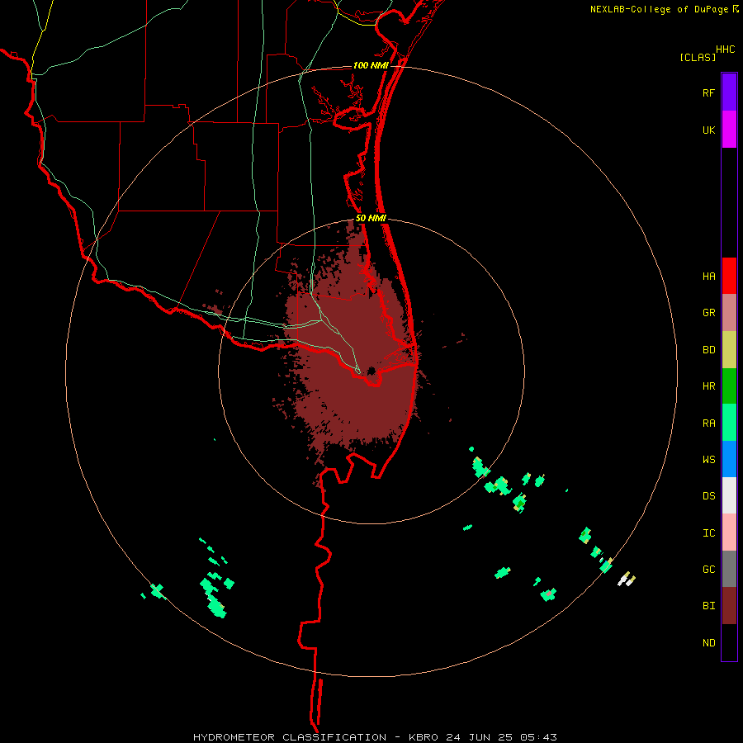743x743 pixels.
Task: Click the RF purple legend swatch
Action: coord(729,92)
